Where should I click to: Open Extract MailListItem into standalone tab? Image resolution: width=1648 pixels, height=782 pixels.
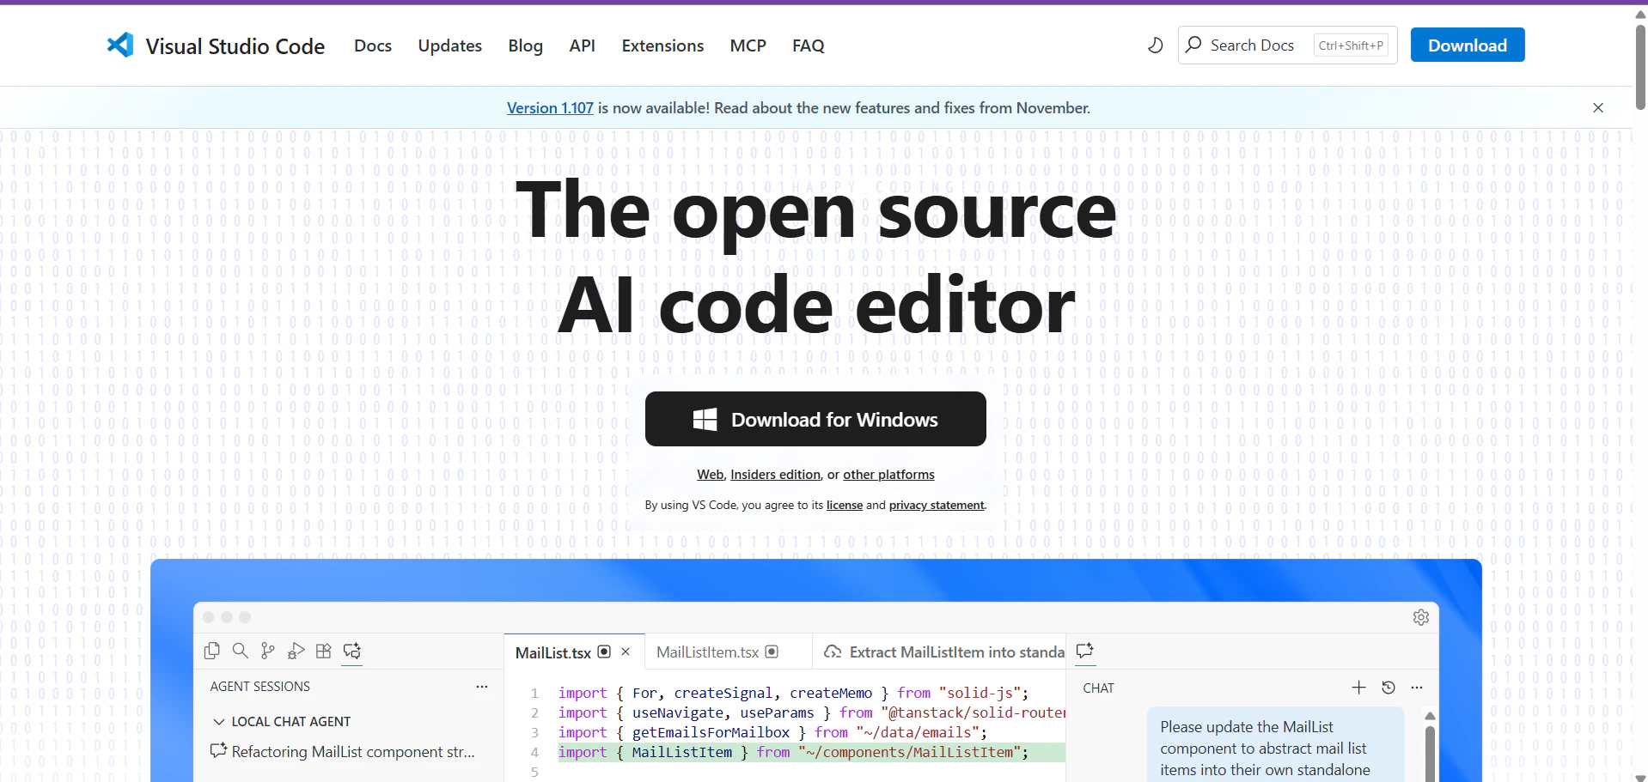click(x=943, y=652)
